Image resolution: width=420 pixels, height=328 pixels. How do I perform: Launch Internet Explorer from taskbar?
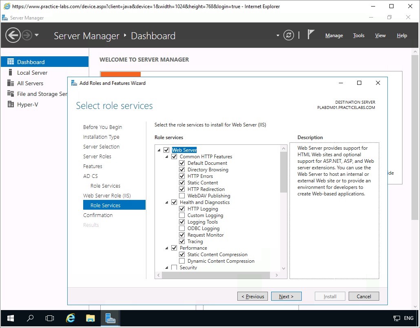71,318
